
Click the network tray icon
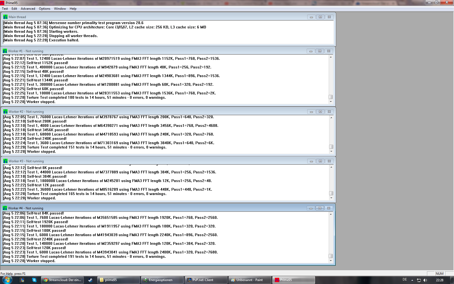(419, 280)
